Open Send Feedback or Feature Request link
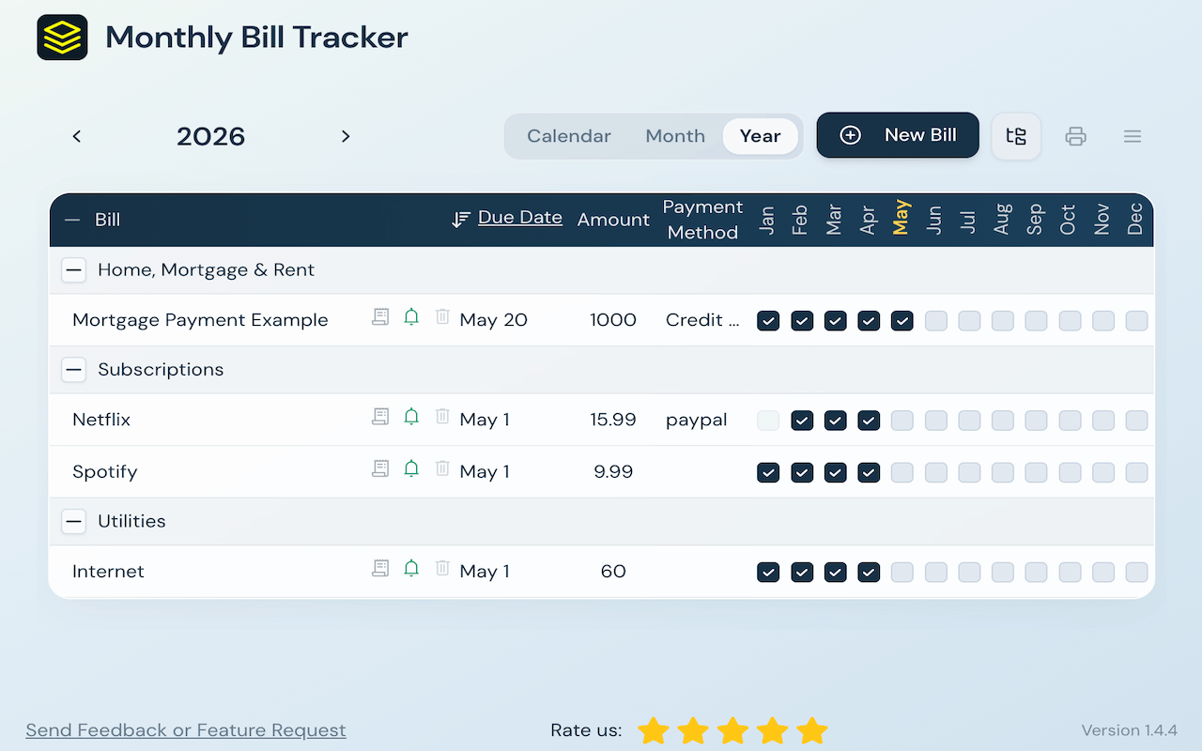 point(186,730)
